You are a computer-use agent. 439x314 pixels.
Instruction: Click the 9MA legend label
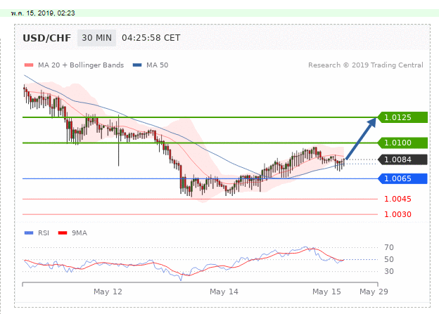[79, 233]
